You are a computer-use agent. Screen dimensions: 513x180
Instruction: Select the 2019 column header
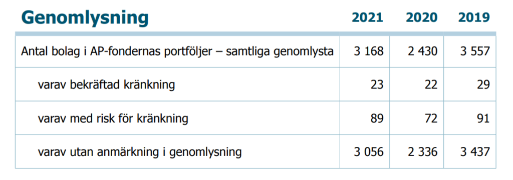click(474, 17)
